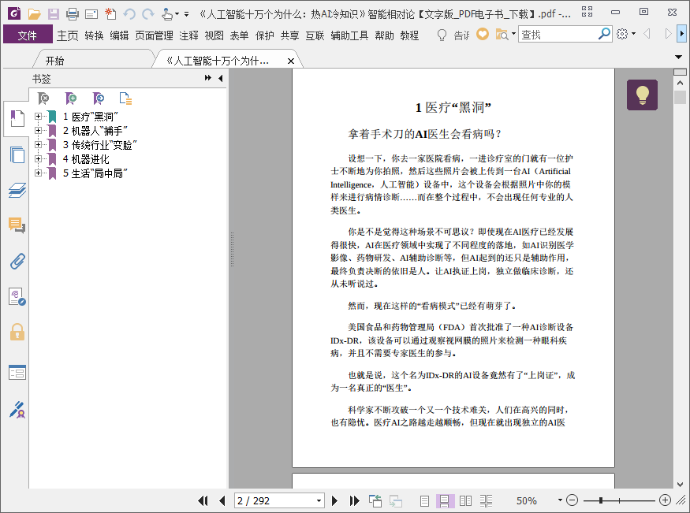Create a new PDF with the starburst page icon
Screen dimensions: 690x513
(110, 14)
